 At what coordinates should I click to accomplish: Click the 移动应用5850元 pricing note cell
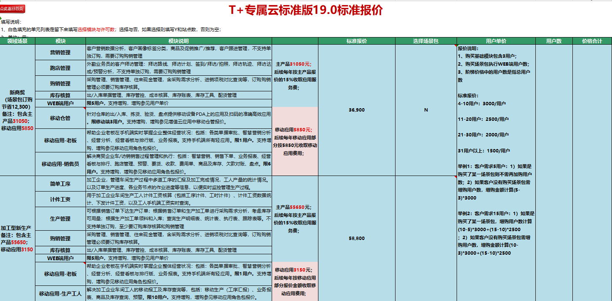(x=295, y=141)
